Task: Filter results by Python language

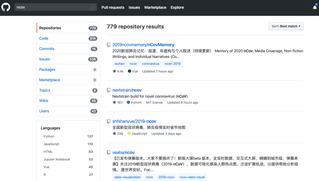Action: click(x=68, y=136)
